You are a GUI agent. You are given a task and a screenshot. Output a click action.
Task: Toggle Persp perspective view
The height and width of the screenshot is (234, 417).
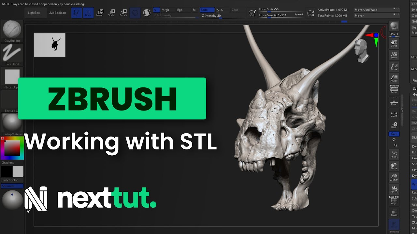pos(394,89)
